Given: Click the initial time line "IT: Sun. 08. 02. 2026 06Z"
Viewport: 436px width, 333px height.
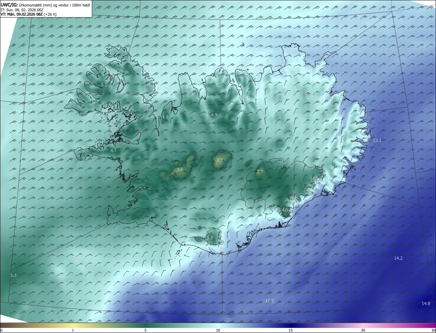Looking at the screenshot, I should click(x=21, y=10).
